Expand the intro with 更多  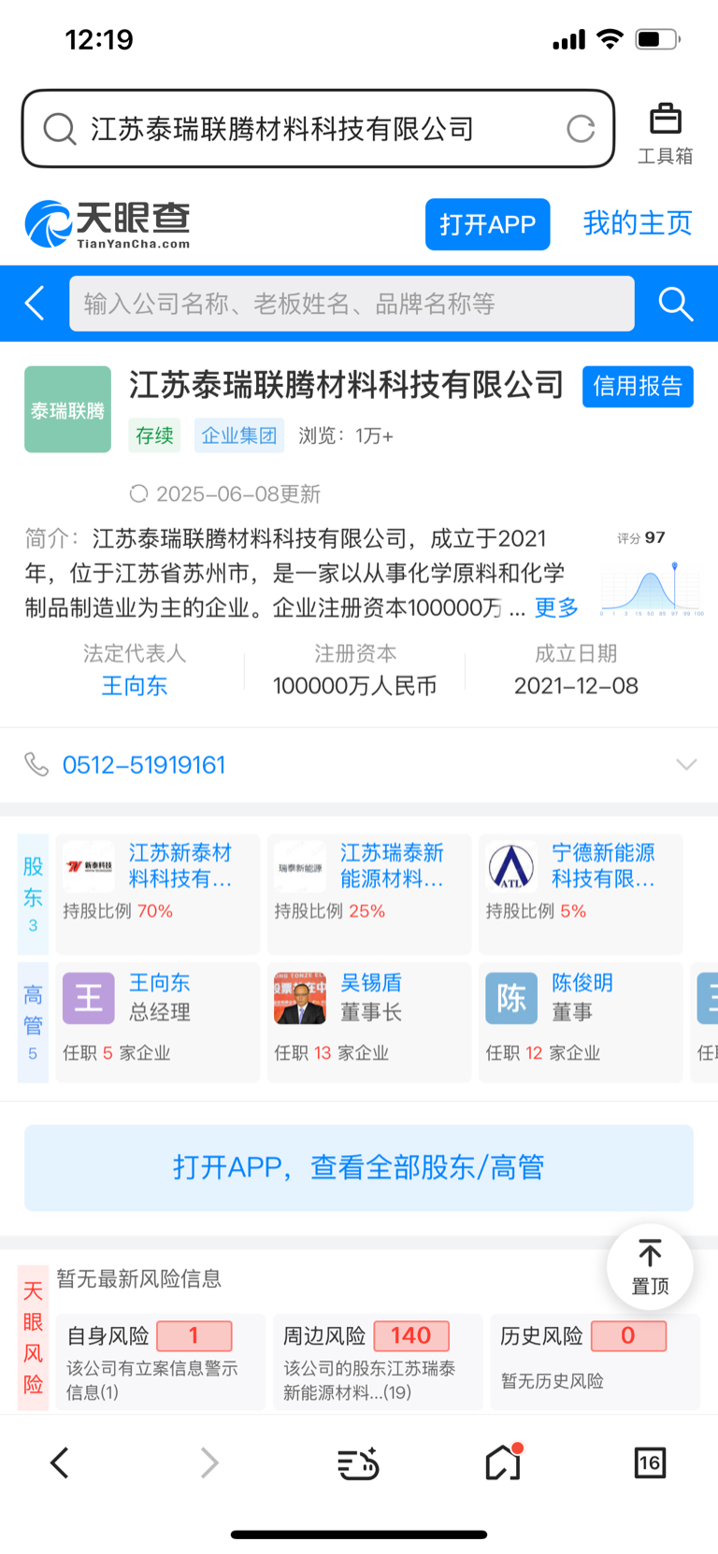click(x=556, y=607)
